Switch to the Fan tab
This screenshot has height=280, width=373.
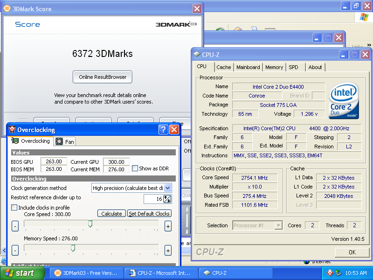(65, 142)
